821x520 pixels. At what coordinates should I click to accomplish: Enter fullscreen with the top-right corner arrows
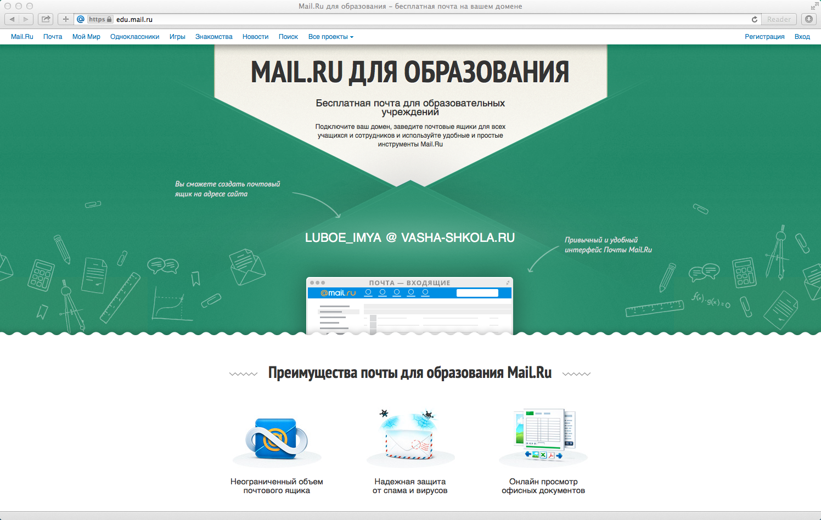[814, 6]
